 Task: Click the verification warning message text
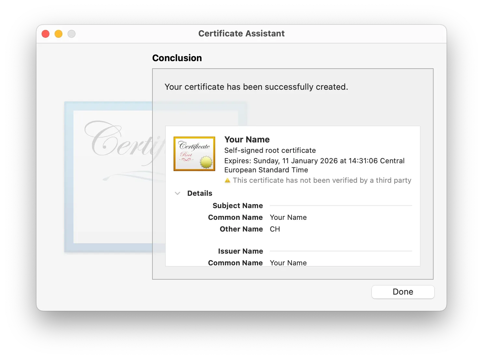(x=322, y=180)
